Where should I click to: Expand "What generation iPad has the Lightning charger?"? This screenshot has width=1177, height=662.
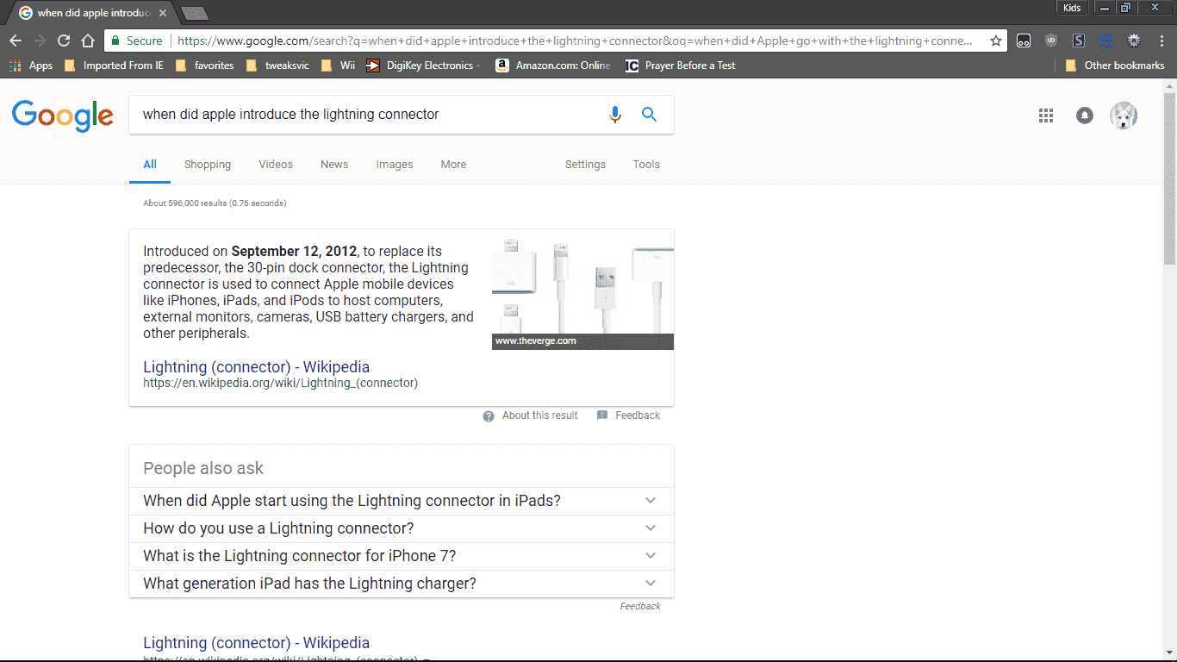coord(402,584)
